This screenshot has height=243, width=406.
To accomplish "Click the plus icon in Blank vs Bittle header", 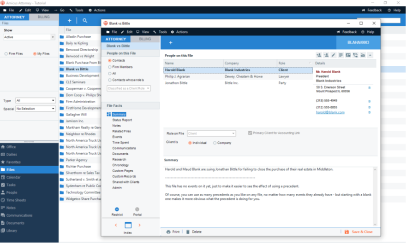I will pos(171,43).
